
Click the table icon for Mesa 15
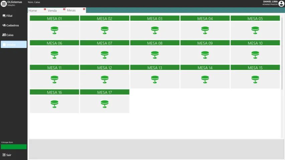pyautogui.click(x=255, y=79)
